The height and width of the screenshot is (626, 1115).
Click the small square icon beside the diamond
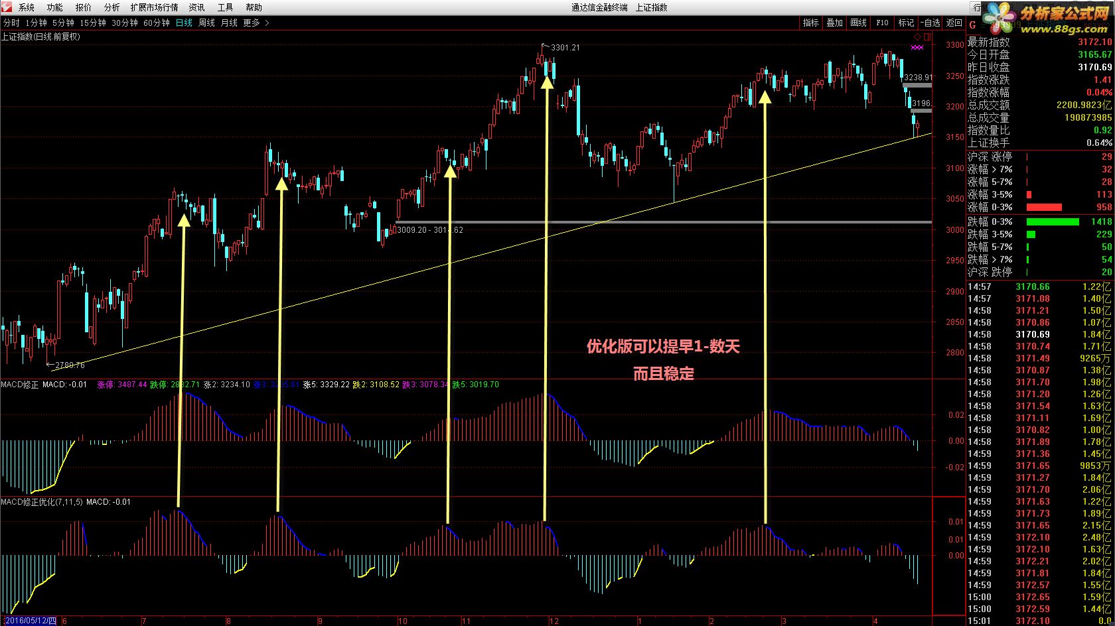[927, 36]
